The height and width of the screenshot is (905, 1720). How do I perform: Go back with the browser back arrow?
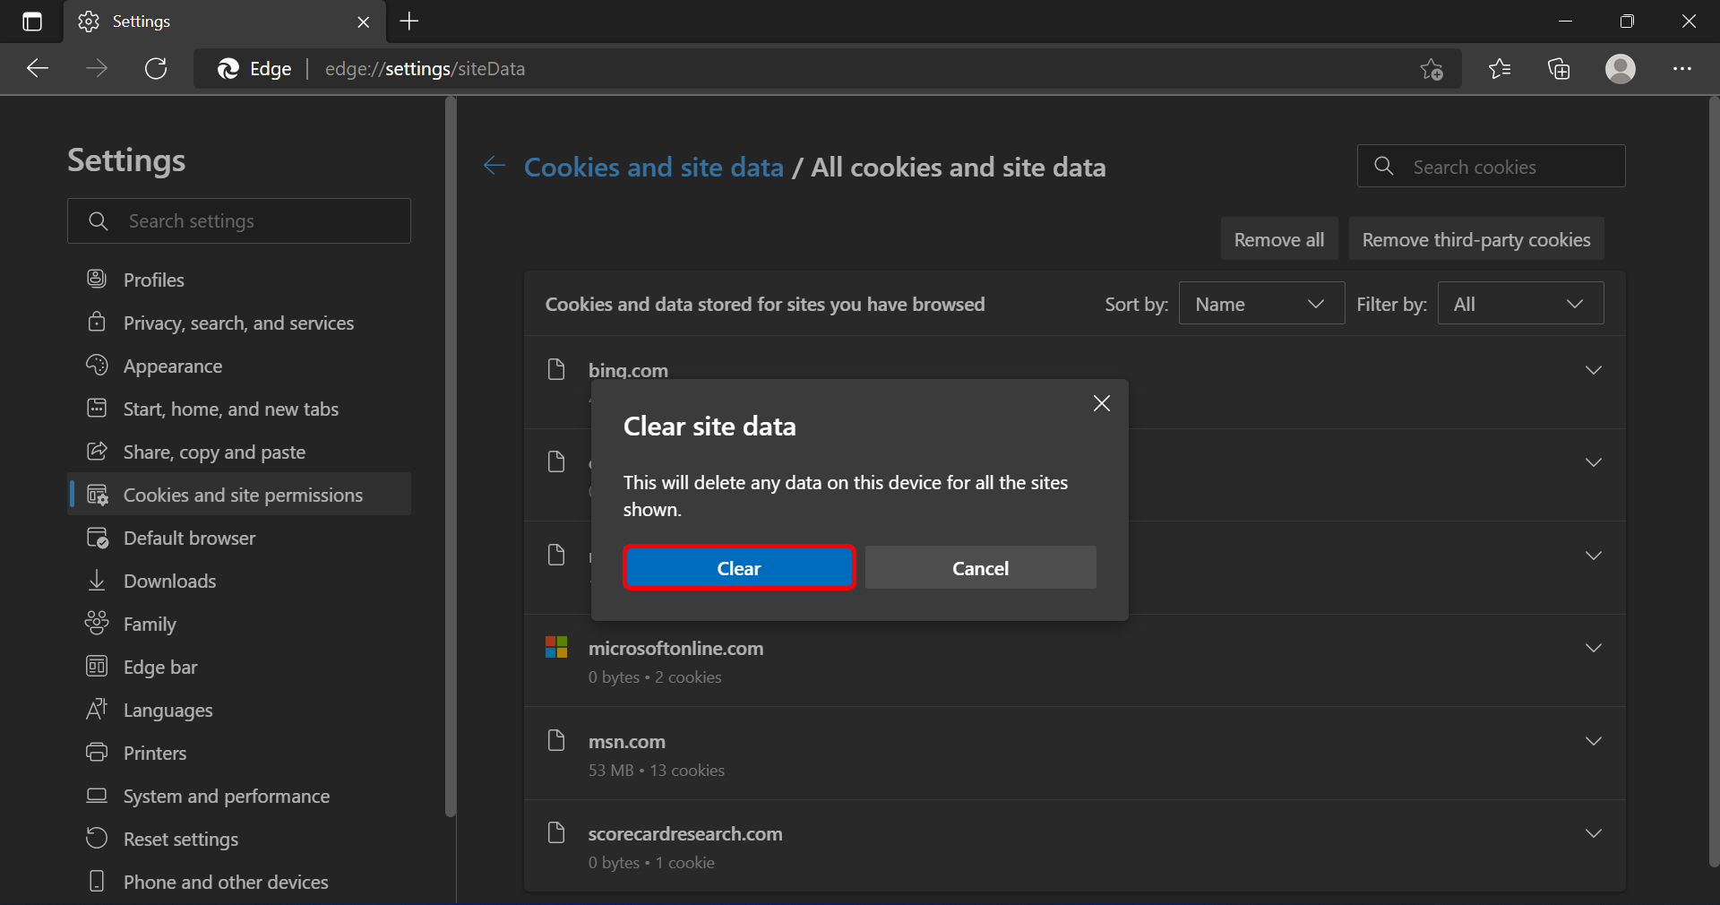37,68
